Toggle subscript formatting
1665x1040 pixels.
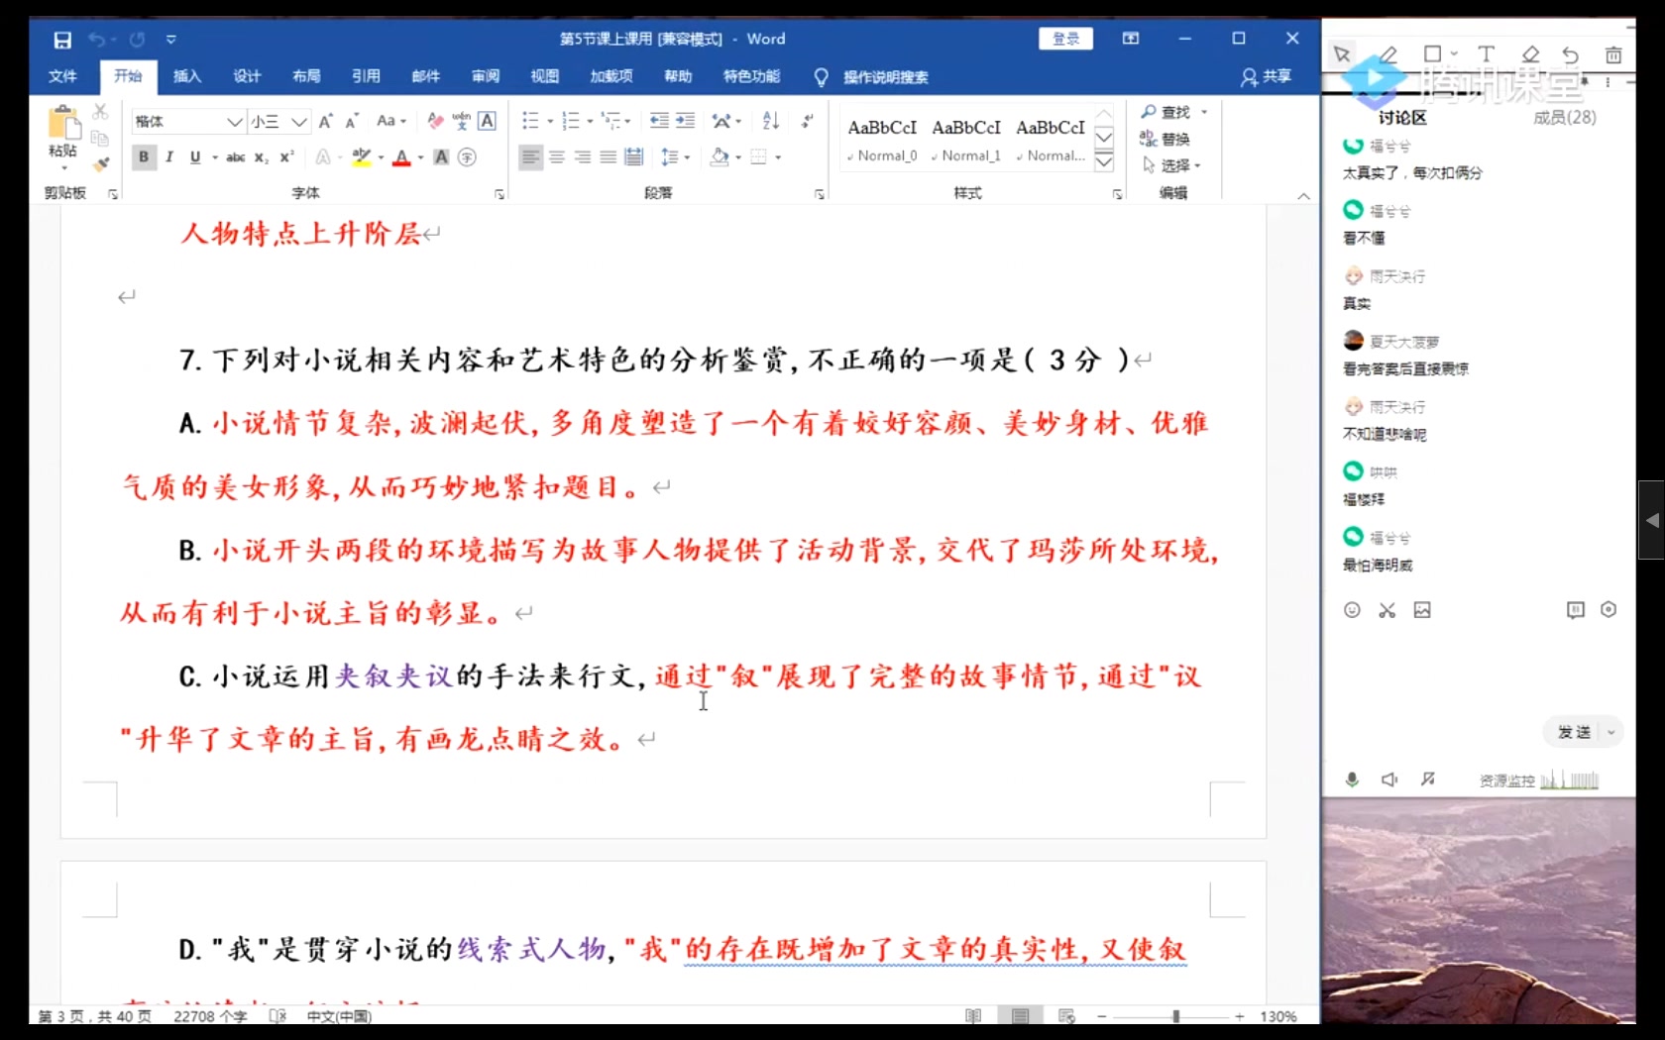pos(261,156)
